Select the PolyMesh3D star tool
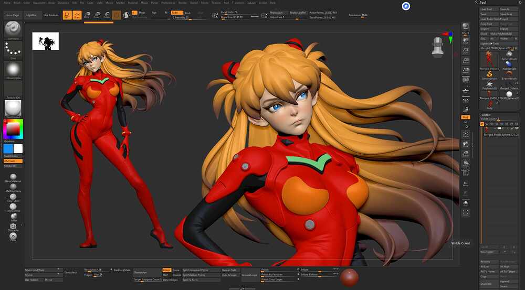 [489, 84]
